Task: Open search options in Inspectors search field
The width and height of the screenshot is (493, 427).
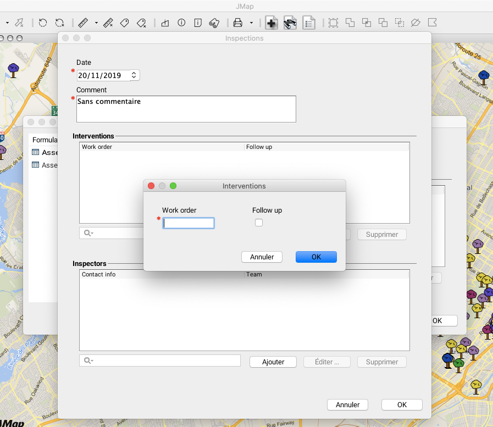Action: (88, 361)
